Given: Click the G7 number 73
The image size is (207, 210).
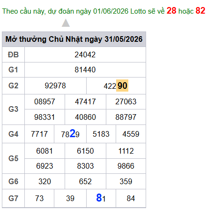Looking at the screenshot, I should point(39,198).
